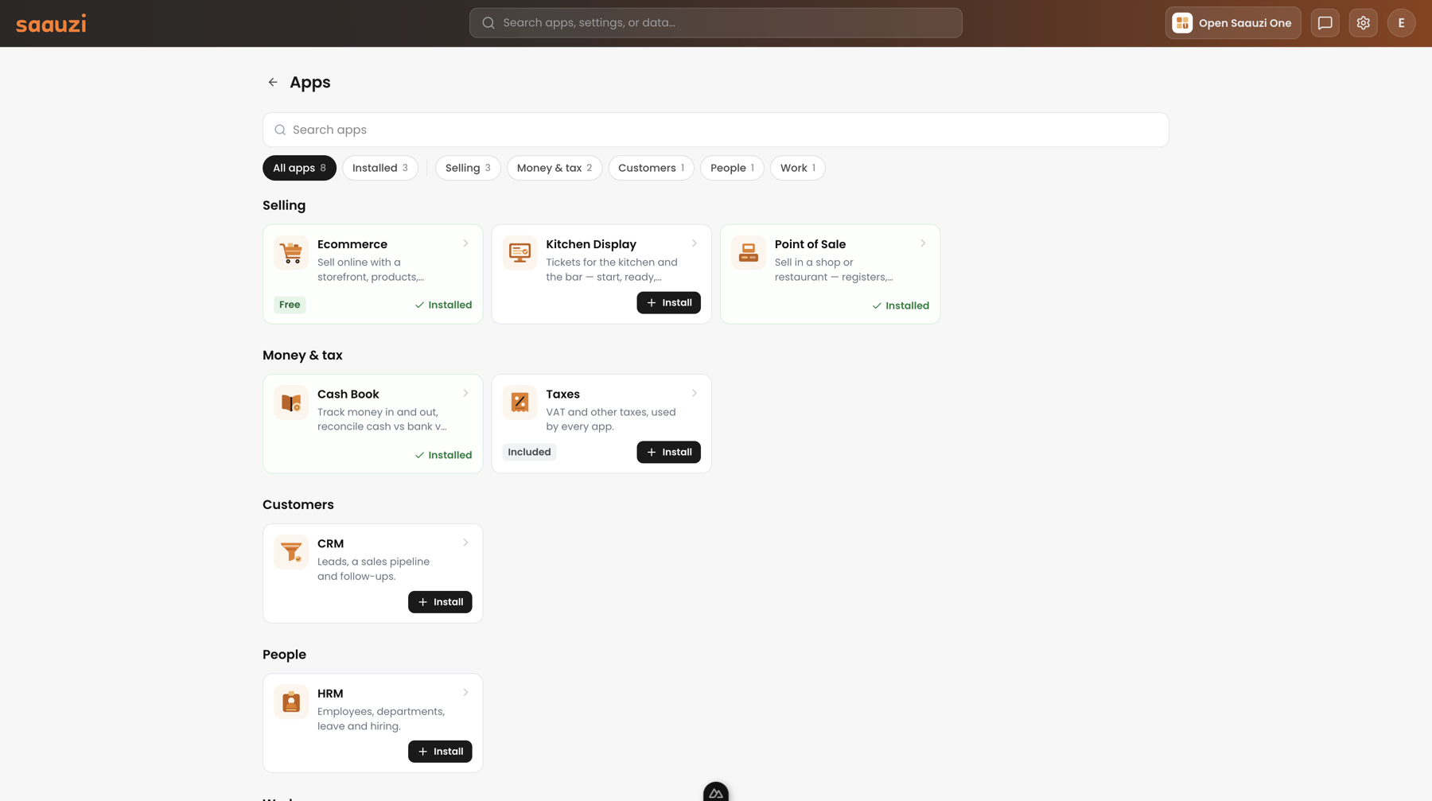1432x801 pixels.
Task: Filter by Work category
Action: 797,168
